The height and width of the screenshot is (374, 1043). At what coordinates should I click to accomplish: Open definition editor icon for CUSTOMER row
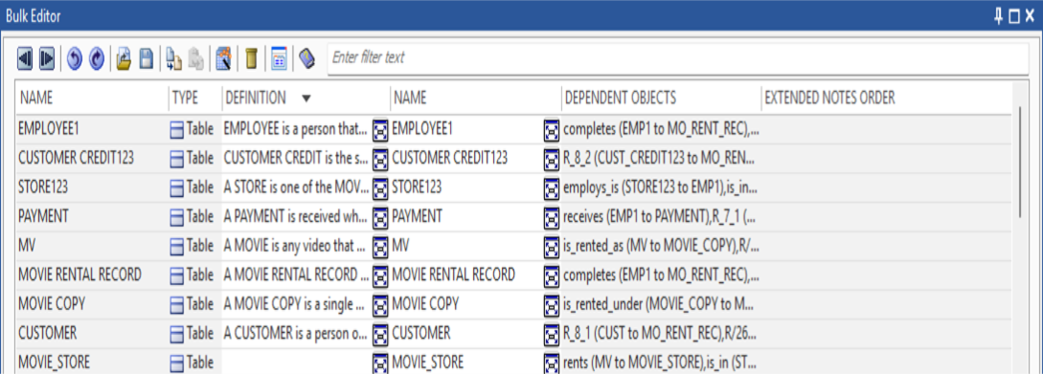click(380, 334)
